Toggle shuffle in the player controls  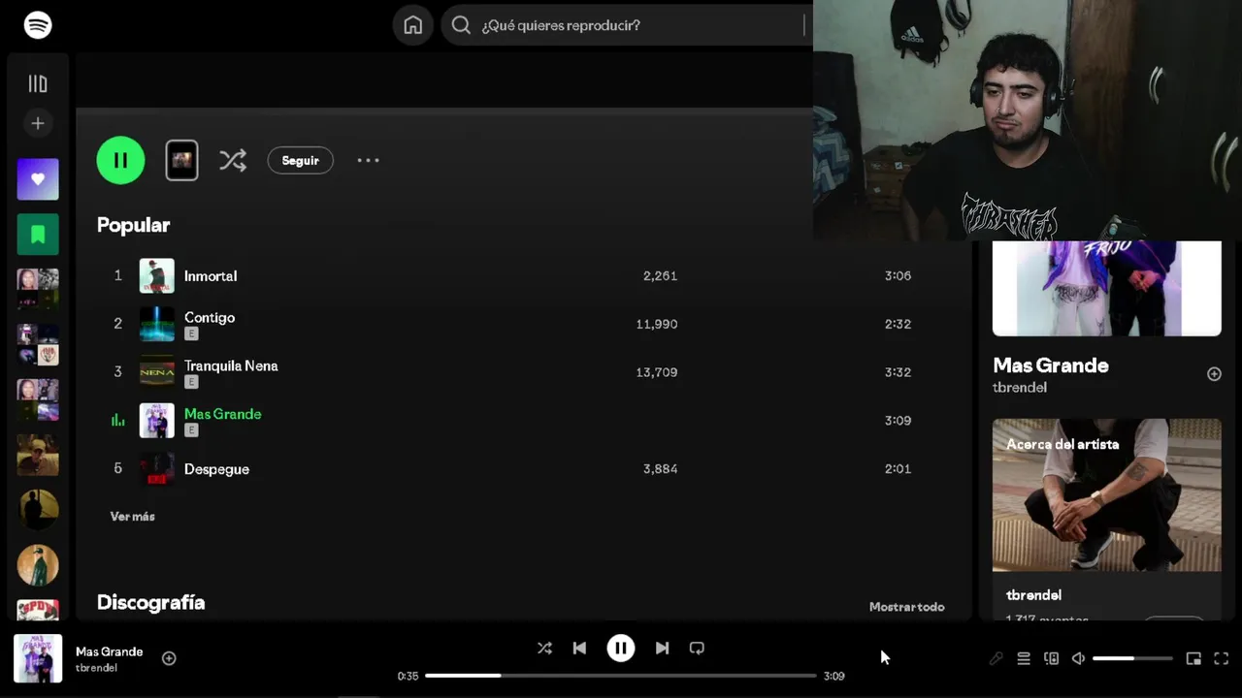pyautogui.click(x=544, y=649)
